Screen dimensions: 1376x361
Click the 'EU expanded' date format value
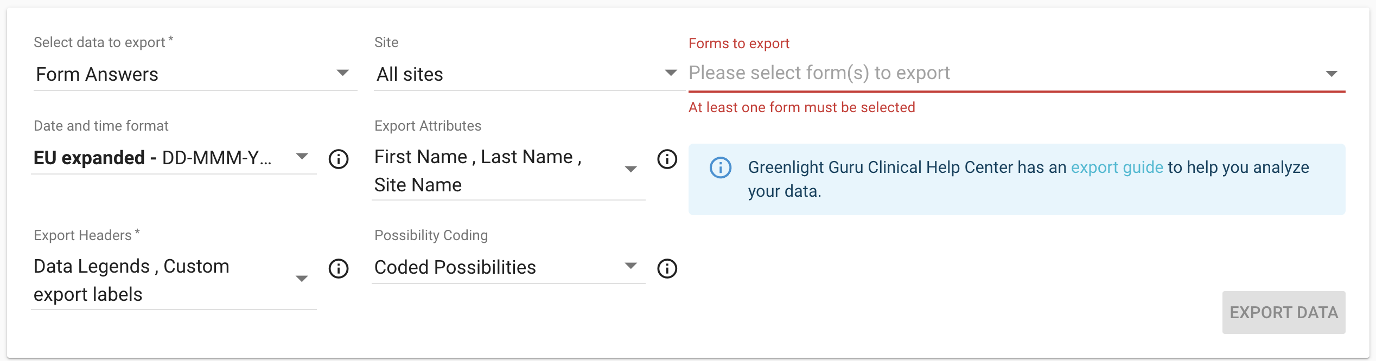point(152,158)
